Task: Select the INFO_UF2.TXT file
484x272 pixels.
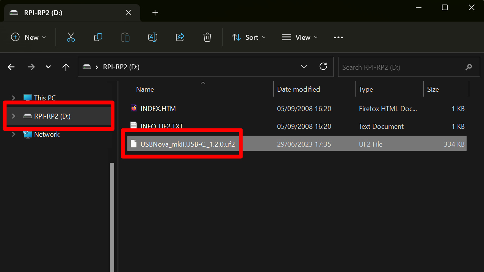Action: click(162, 126)
